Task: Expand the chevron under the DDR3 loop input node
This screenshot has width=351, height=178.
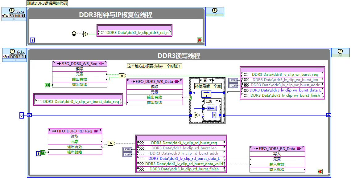Action: click(x=14, y=60)
